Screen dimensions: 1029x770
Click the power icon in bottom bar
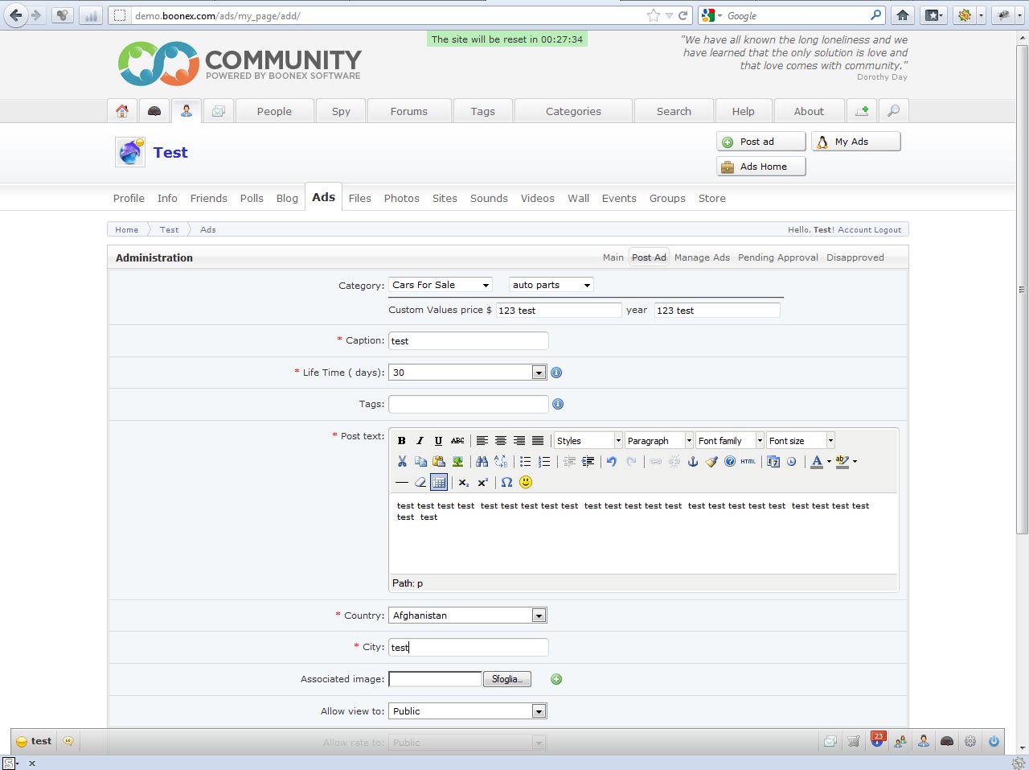pyautogui.click(x=994, y=741)
